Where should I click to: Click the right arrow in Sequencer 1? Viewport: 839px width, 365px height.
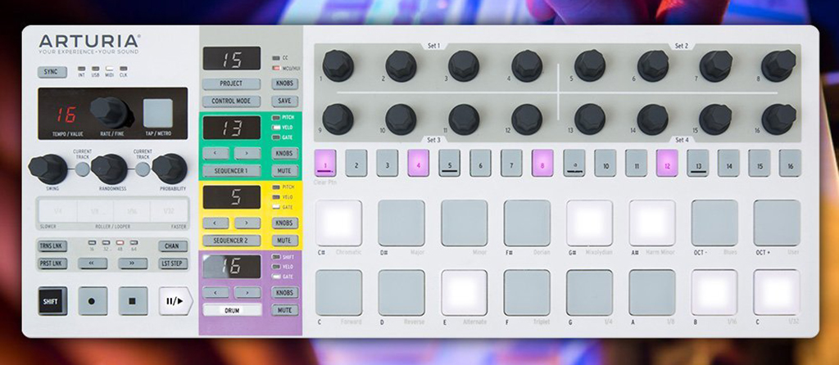click(x=247, y=154)
